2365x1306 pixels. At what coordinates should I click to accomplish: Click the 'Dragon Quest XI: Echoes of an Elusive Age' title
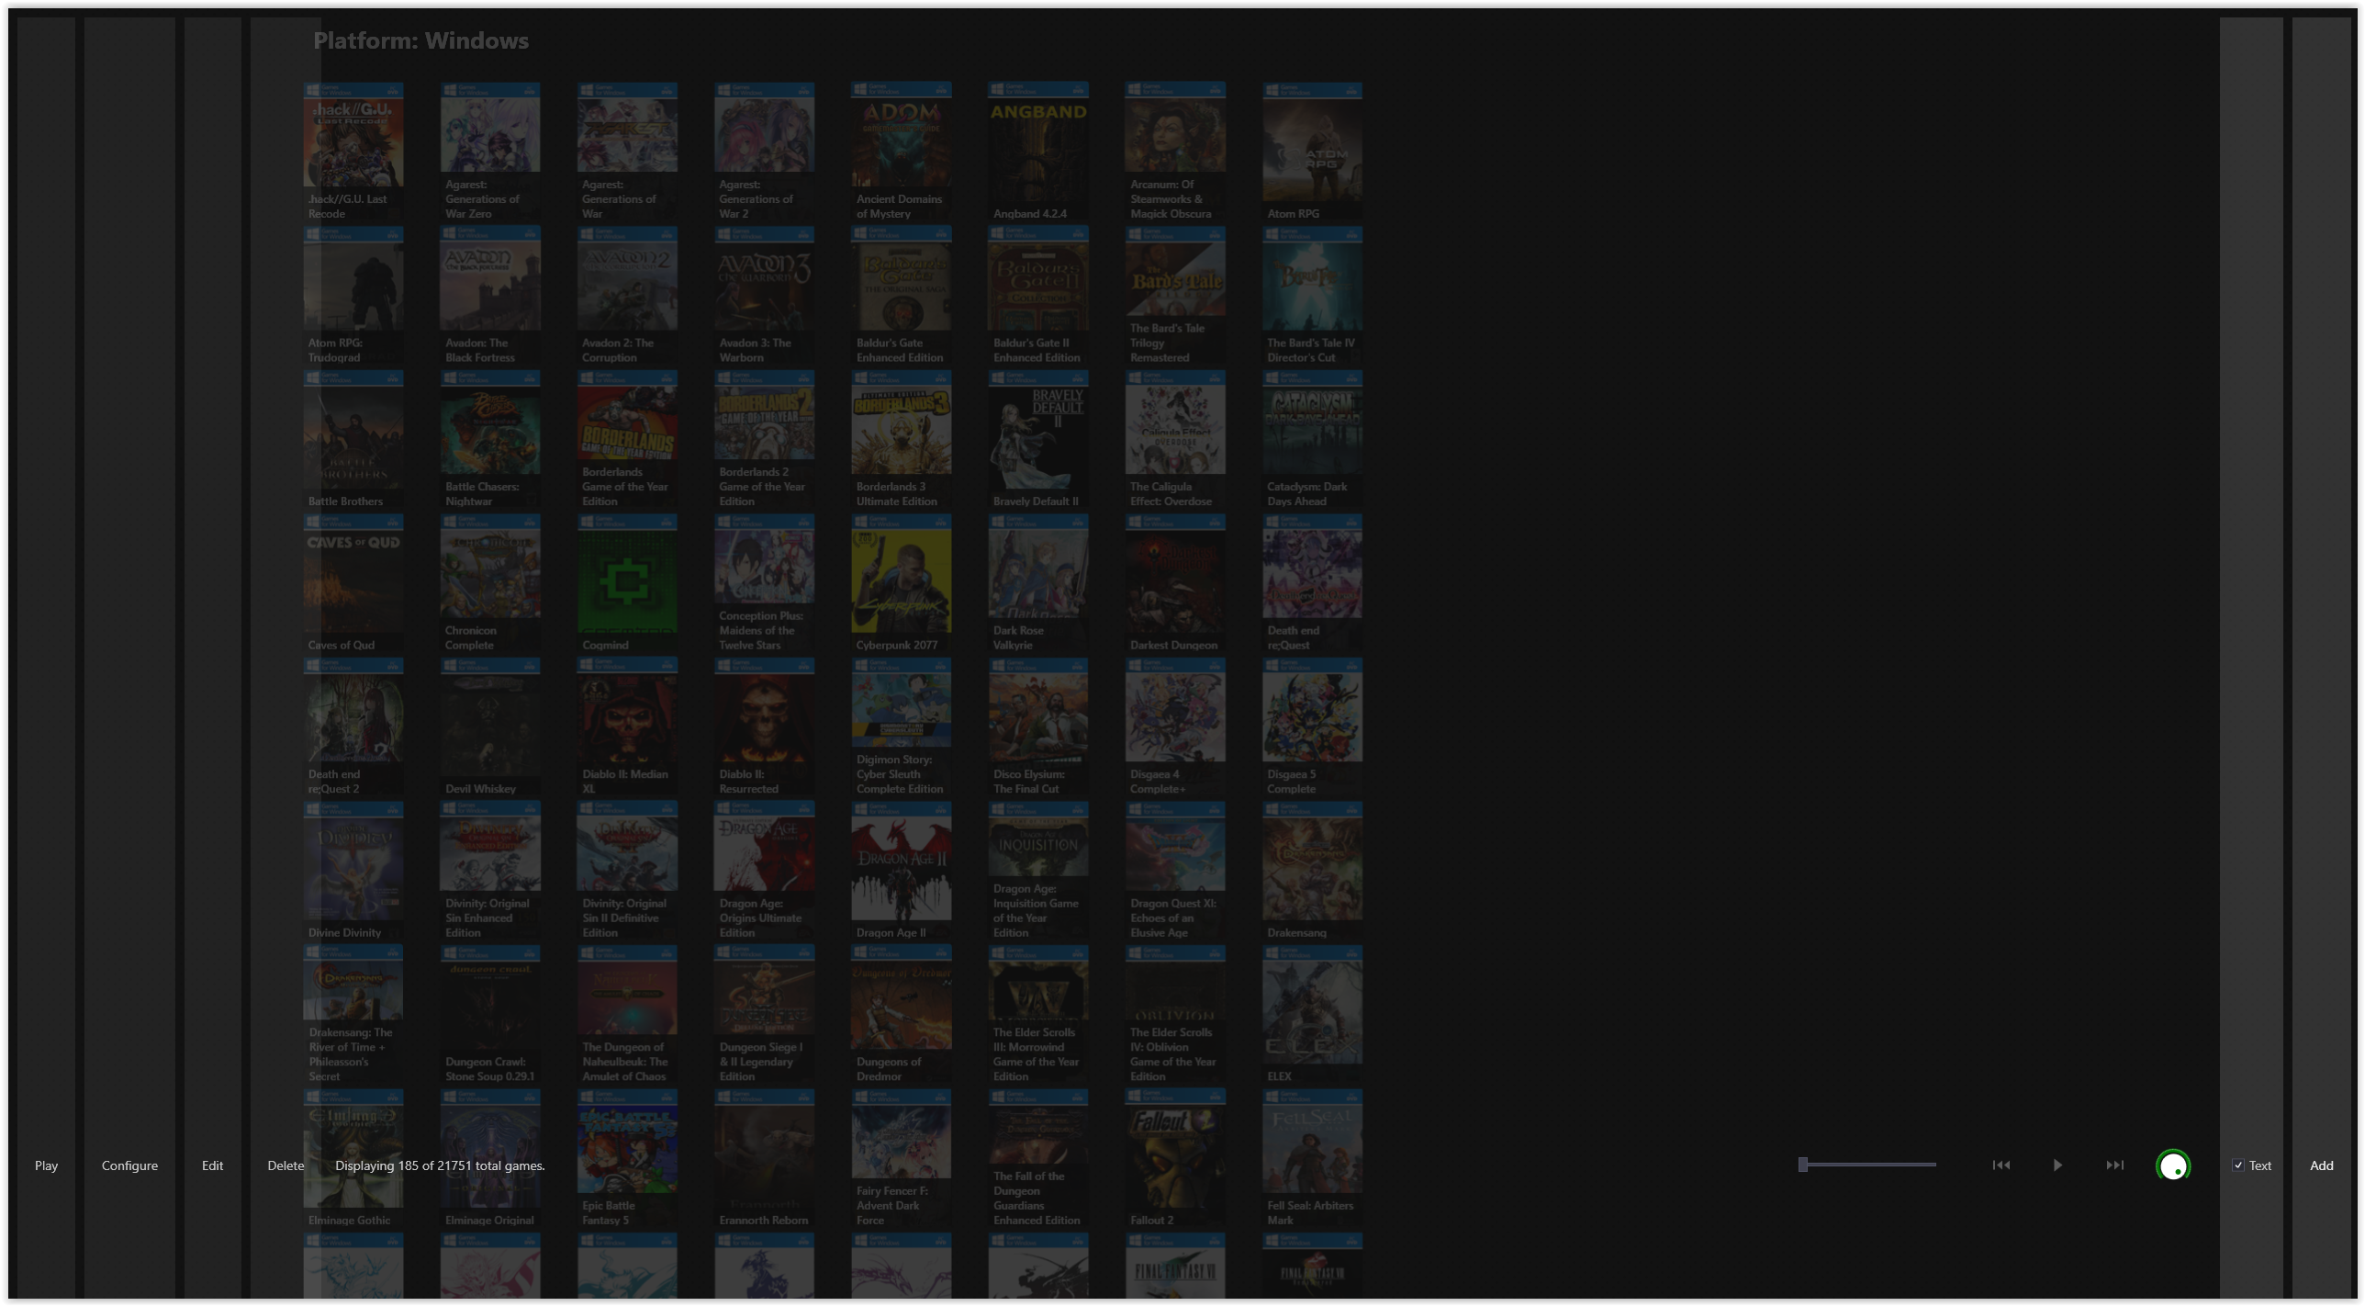point(1173,918)
